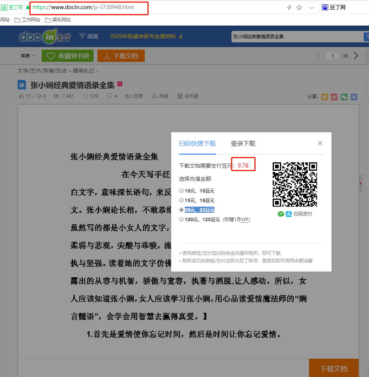This screenshot has width=369, height=377.
Task: Switch to 扫码快捷下载 tab
Action: coord(197,144)
